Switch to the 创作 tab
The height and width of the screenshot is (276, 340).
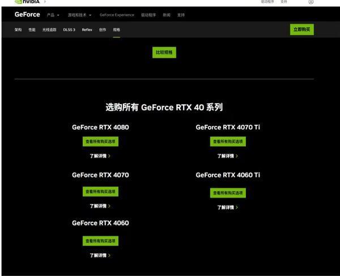point(103,29)
